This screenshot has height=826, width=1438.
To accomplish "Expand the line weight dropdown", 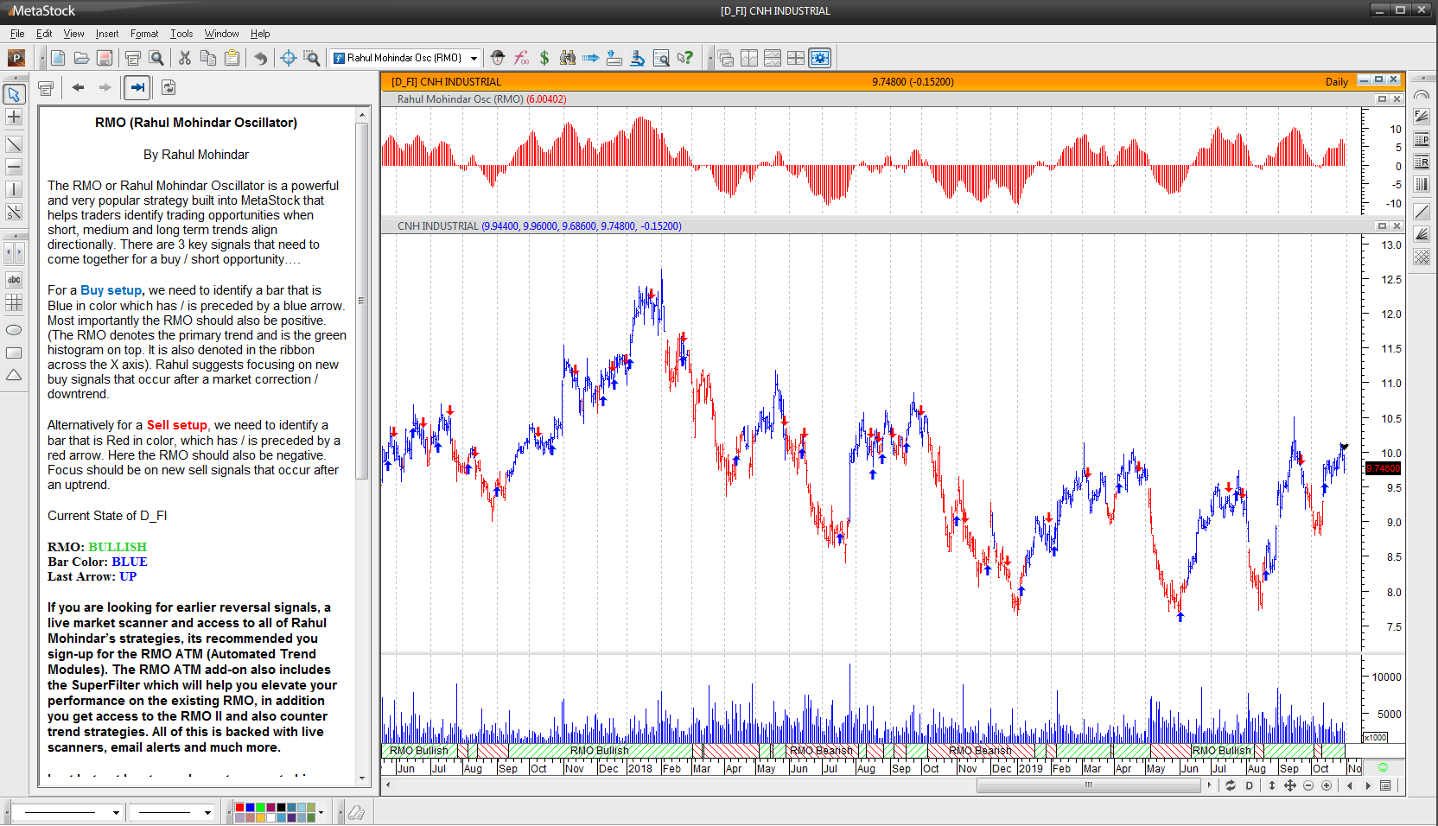I will point(207,812).
